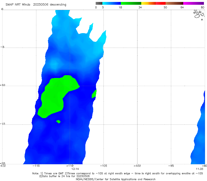Click the note line 'Times are GMT'
Screen dimensions: 207x181
coord(54,173)
